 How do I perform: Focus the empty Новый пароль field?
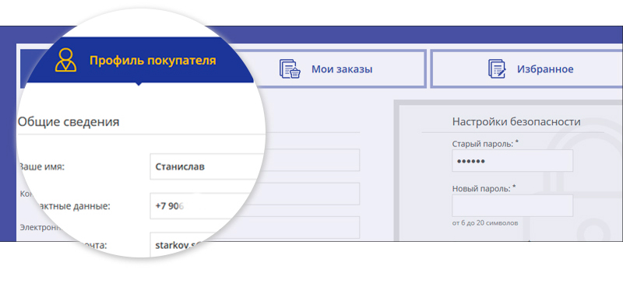tap(512, 205)
